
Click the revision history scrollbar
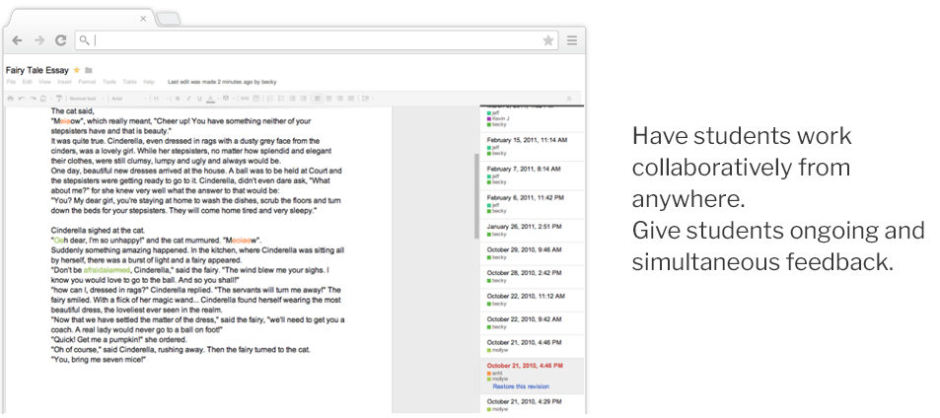tap(477, 197)
